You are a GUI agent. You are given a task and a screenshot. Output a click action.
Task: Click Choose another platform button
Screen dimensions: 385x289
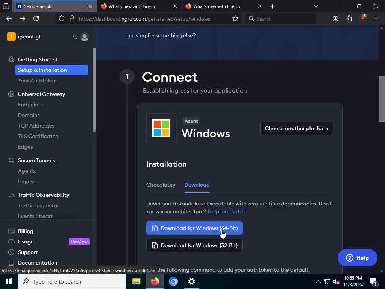pyautogui.click(x=296, y=128)
